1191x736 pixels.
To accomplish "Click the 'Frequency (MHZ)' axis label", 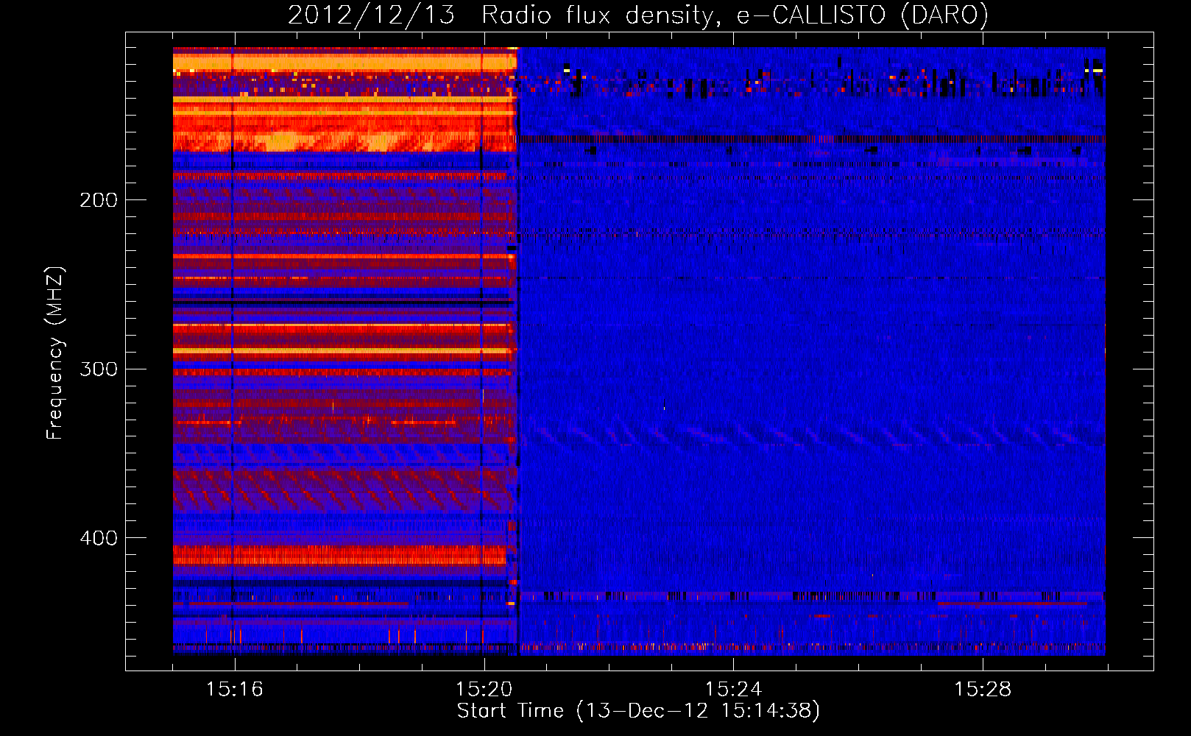I will click(x=55, y=353).
